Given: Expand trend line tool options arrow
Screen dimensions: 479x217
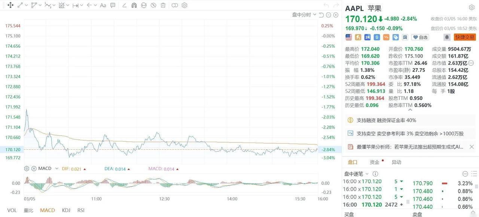Looking at the screenshot, I should (x=27, y=5).
